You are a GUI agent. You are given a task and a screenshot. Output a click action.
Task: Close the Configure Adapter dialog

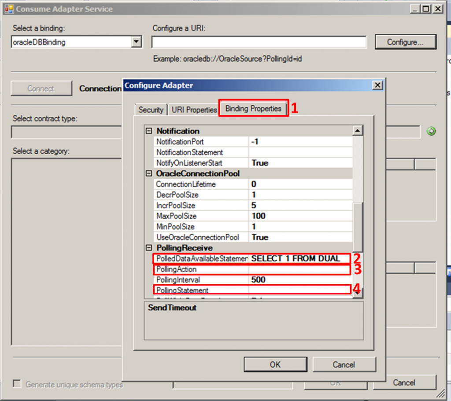[377, 85]
